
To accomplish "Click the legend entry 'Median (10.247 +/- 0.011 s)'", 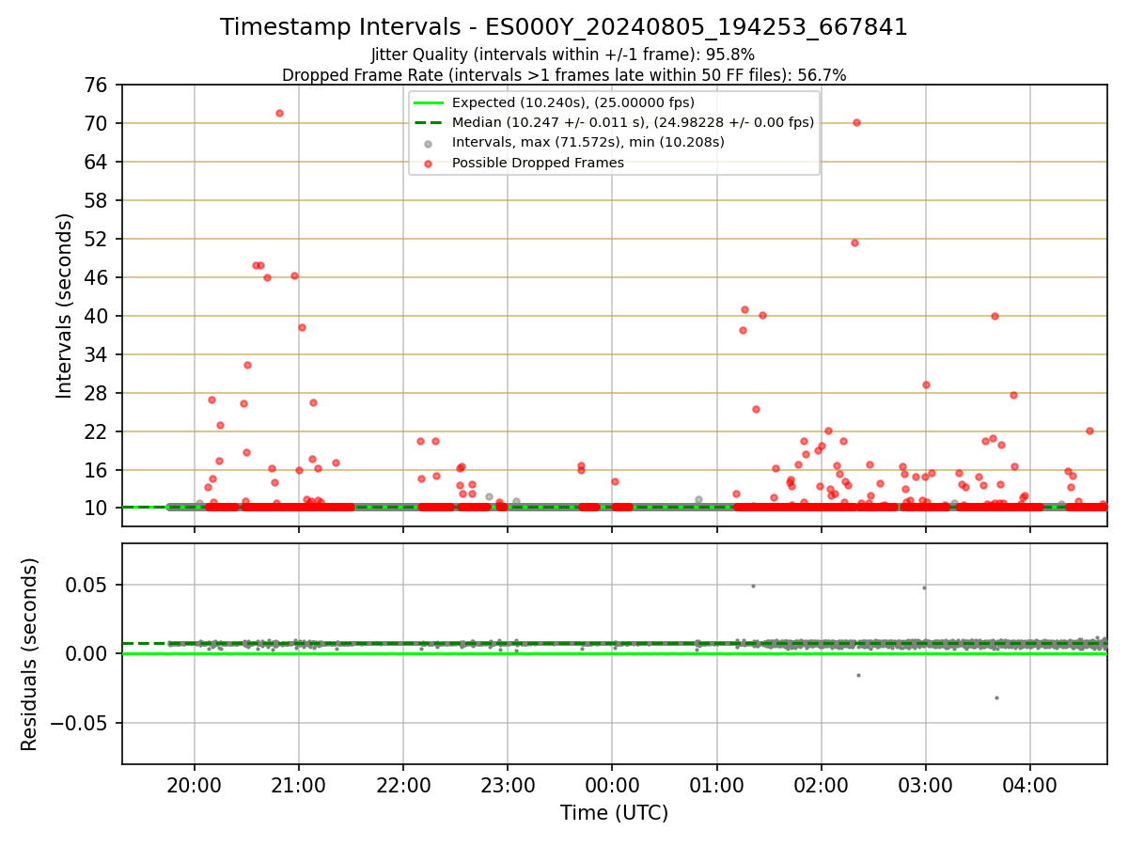I will pyautogui.click(x=633, y=122).
